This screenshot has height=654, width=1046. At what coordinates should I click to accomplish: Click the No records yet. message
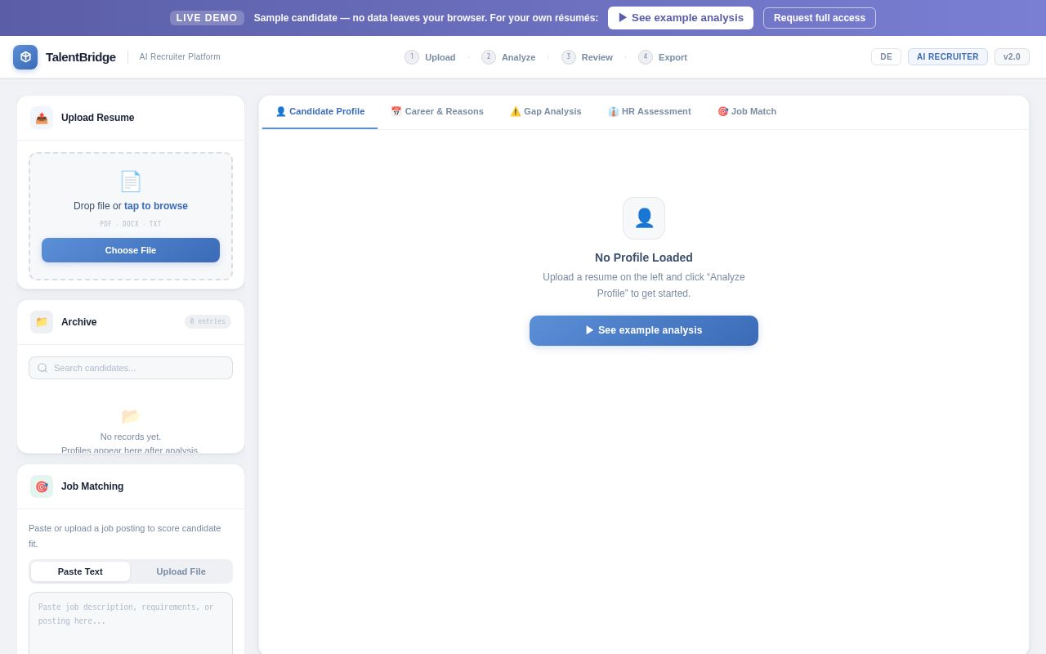(x=131, y=437)
